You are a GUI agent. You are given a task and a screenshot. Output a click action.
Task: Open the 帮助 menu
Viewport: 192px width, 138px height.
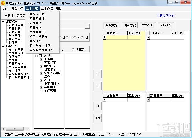point(59,9)
